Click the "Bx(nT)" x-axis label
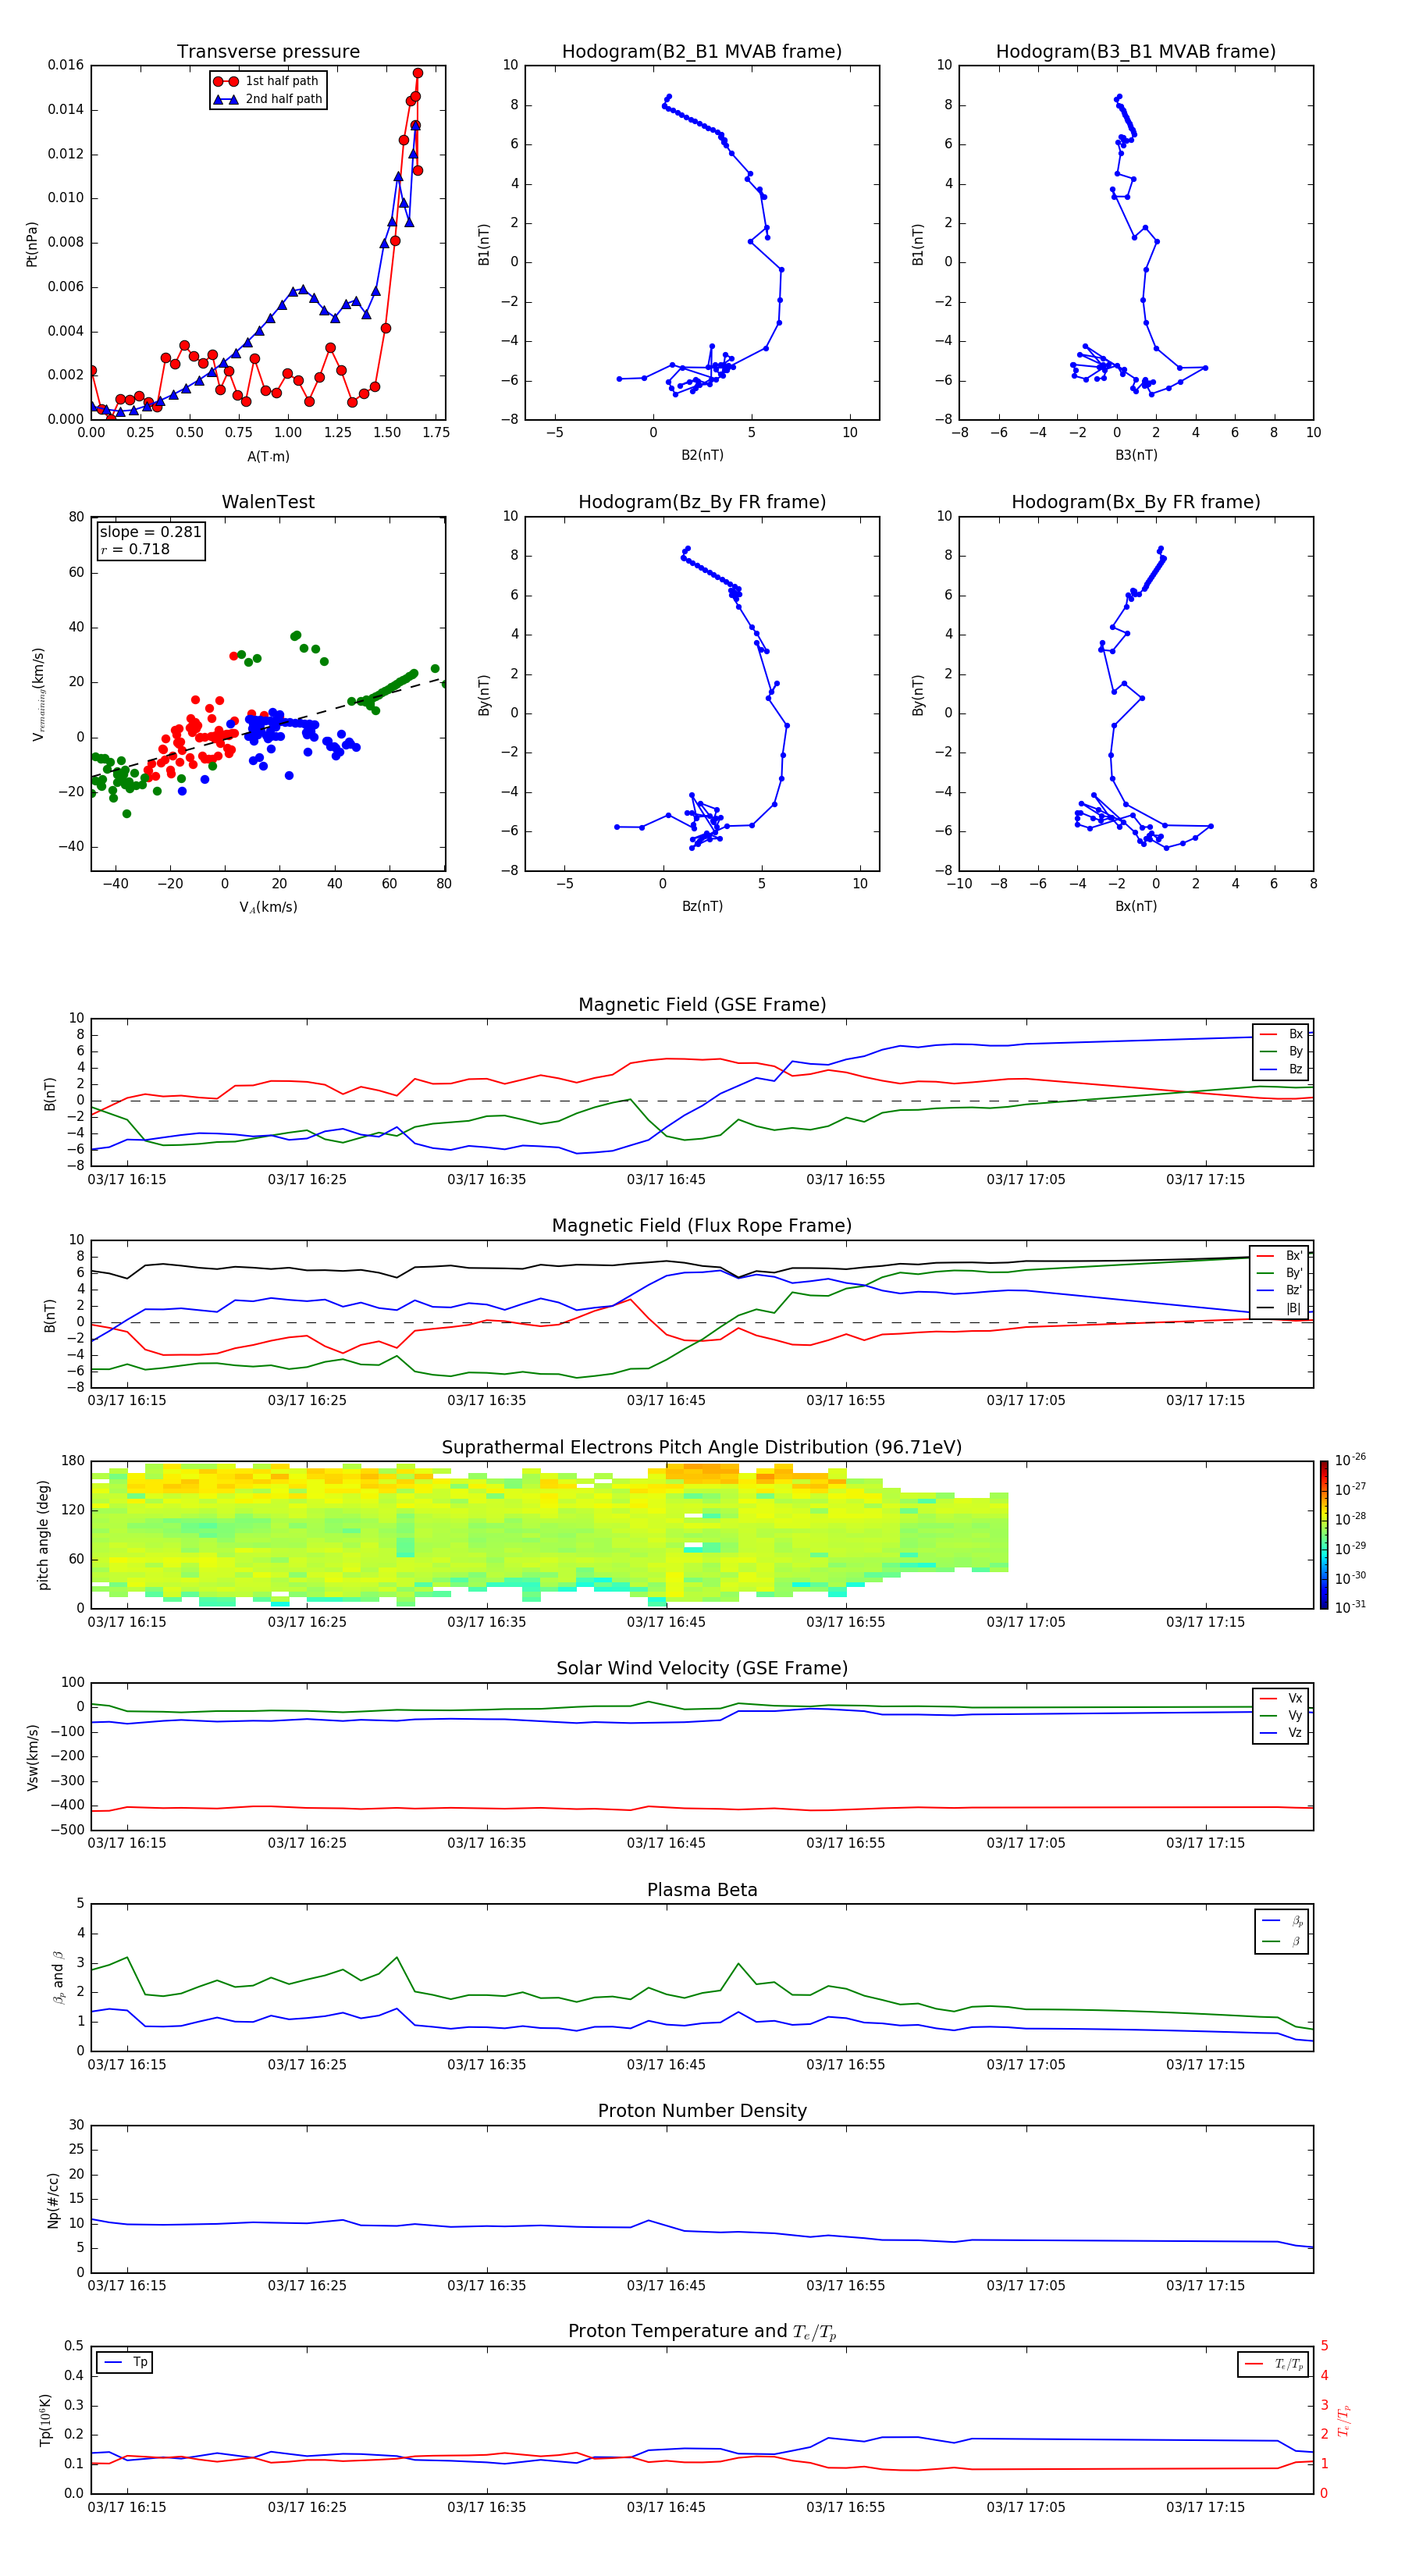This screenshot has height=2576, width=1405. [1136, 906]
